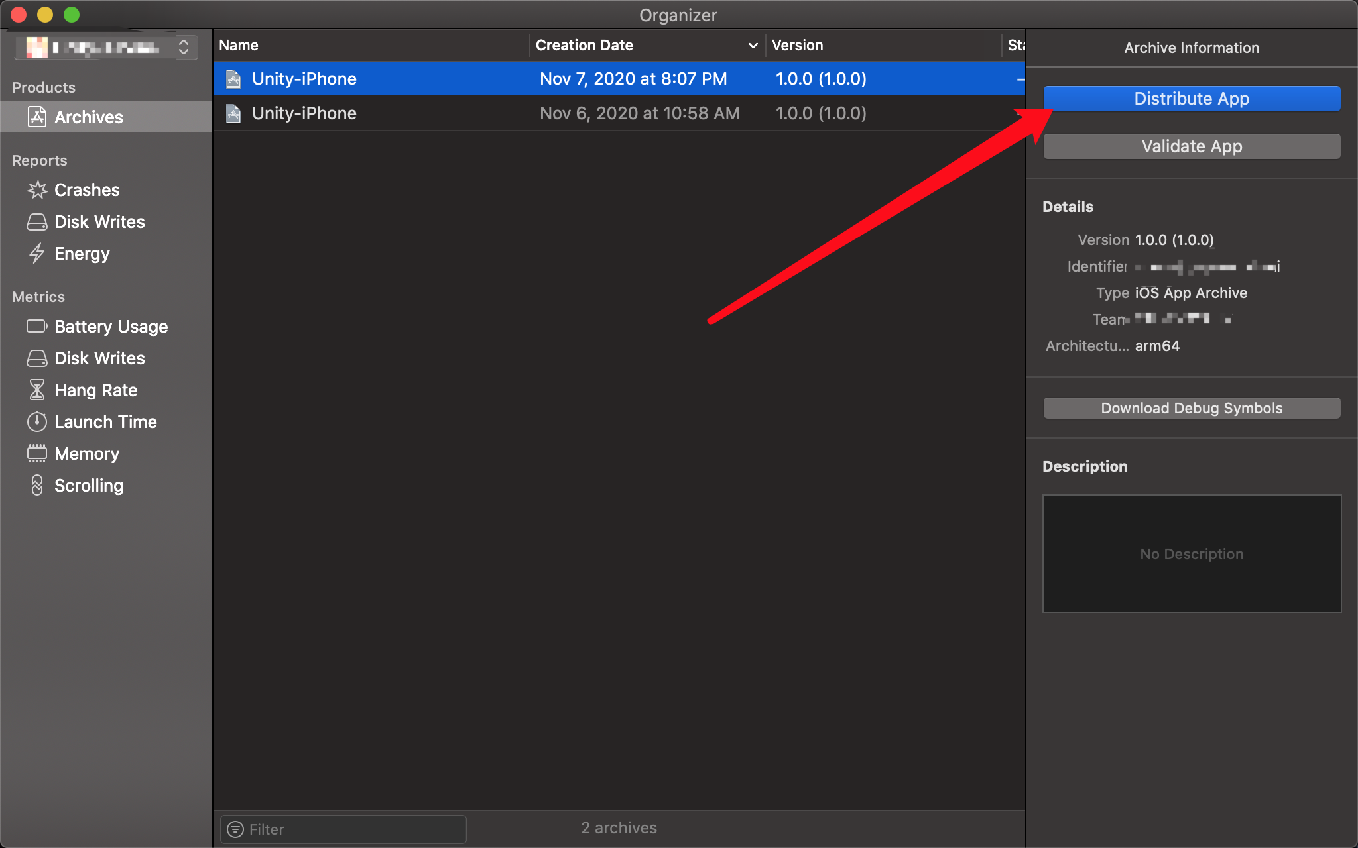Show Launch Time metrics
The height and width of the screenshot is (848, 1358).
tap(105, 422)
